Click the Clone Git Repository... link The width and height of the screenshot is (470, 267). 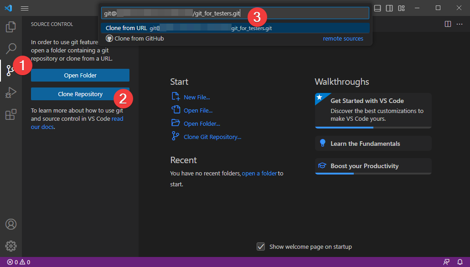pos(212,137)
